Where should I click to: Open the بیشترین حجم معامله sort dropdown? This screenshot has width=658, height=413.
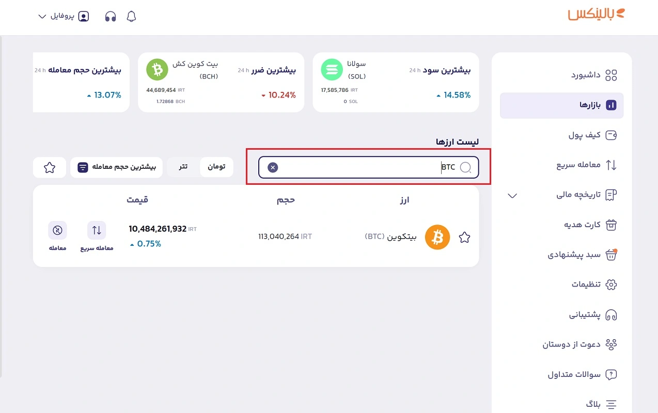pos(116,167)
